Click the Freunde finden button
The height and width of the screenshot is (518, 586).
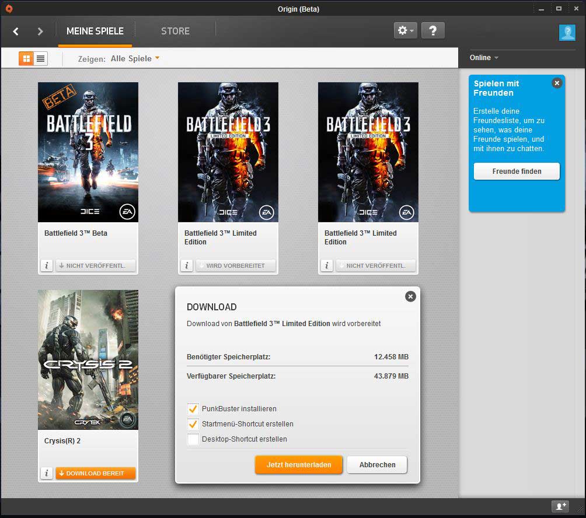(517, 171)
